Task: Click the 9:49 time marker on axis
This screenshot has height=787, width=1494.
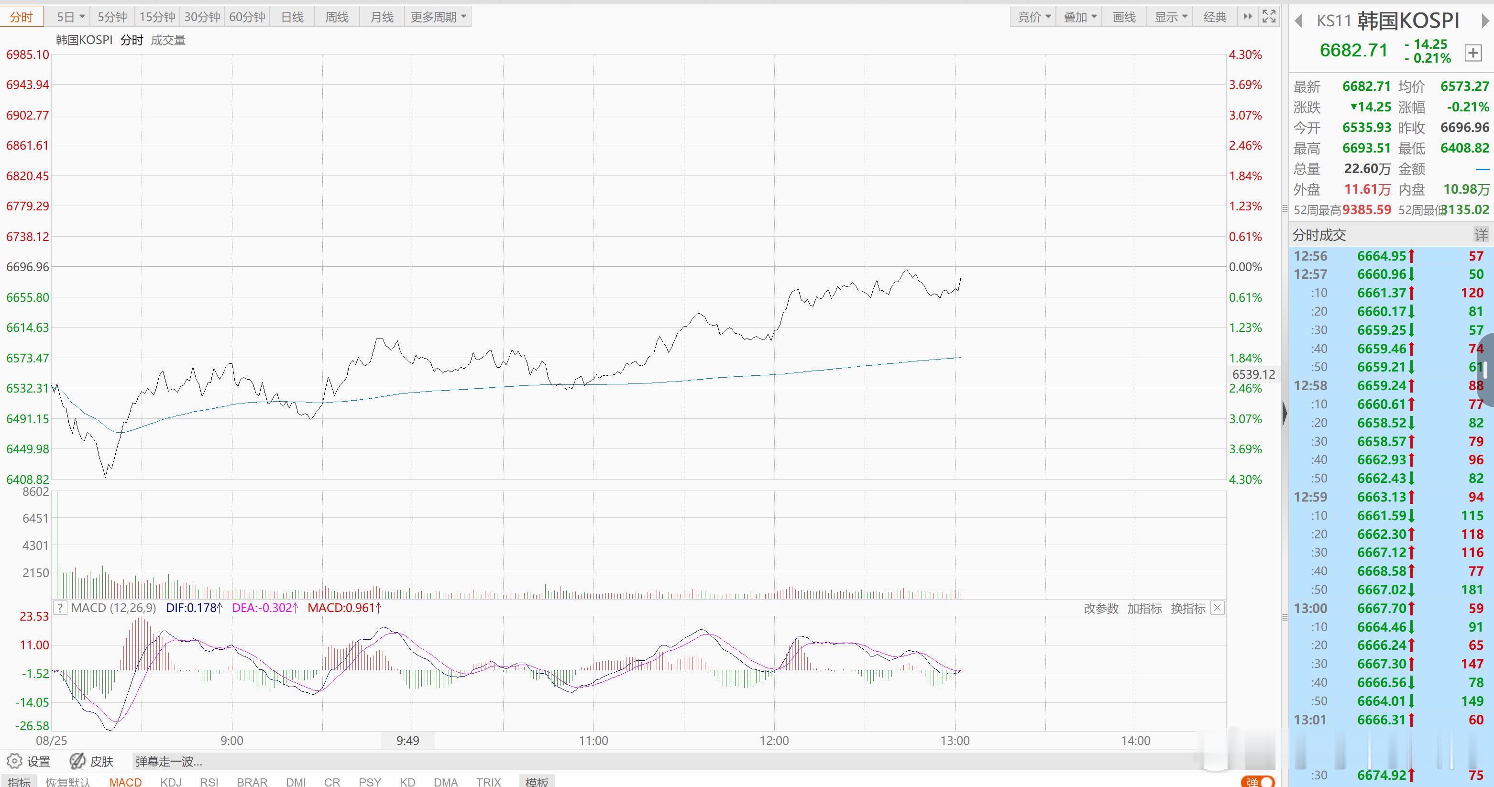Action: coord(408,741)
